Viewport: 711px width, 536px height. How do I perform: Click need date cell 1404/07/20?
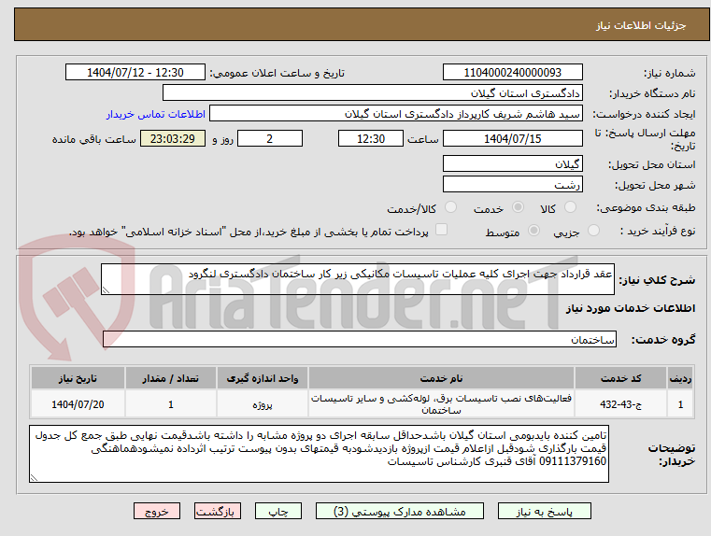coord(78,404)
